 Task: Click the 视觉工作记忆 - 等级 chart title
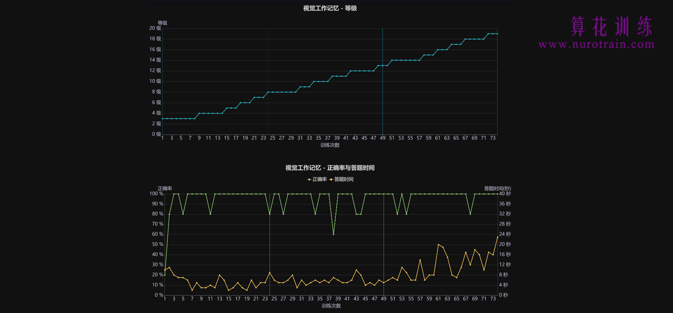[x=330, y=8]
